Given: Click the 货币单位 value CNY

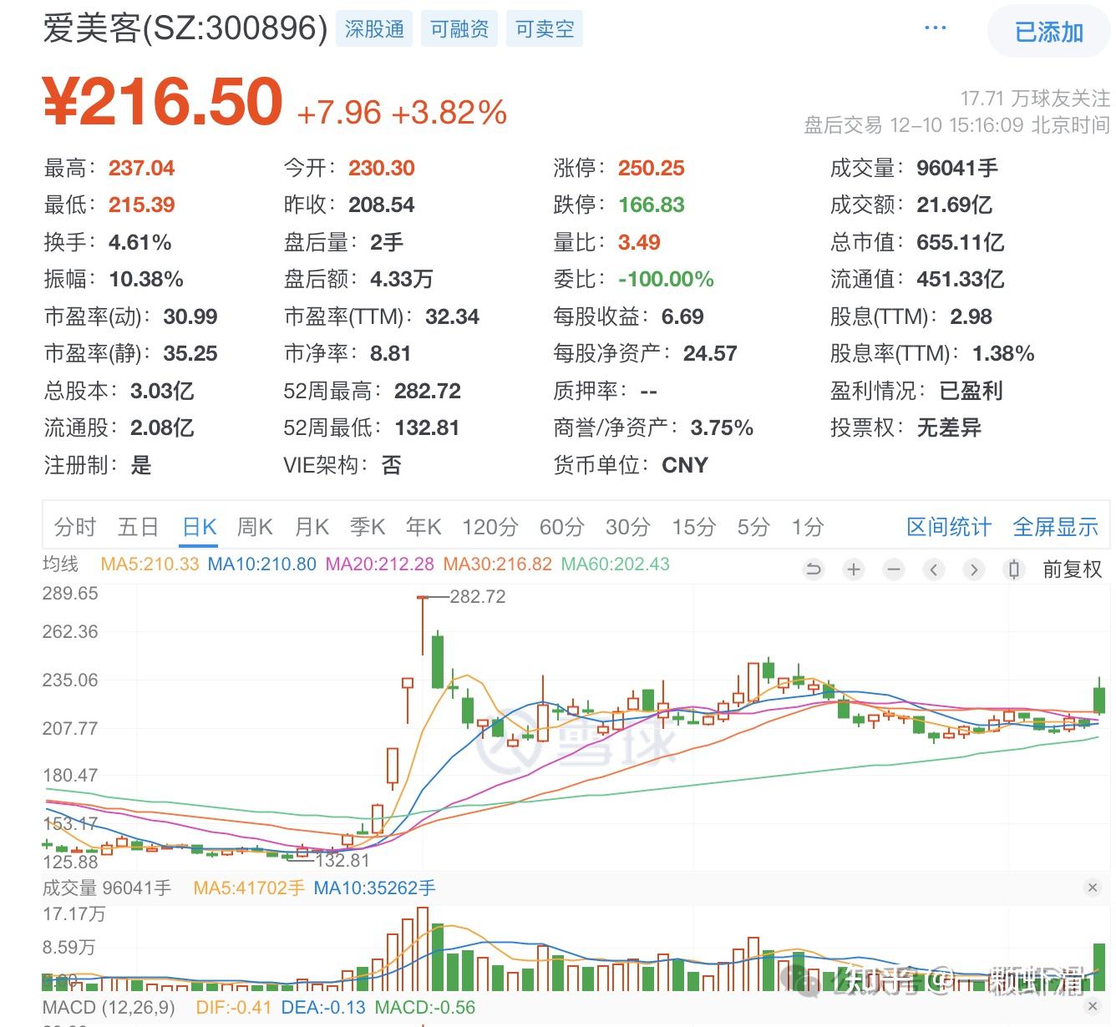Looking at the screenshot, I should pos(684,465).
